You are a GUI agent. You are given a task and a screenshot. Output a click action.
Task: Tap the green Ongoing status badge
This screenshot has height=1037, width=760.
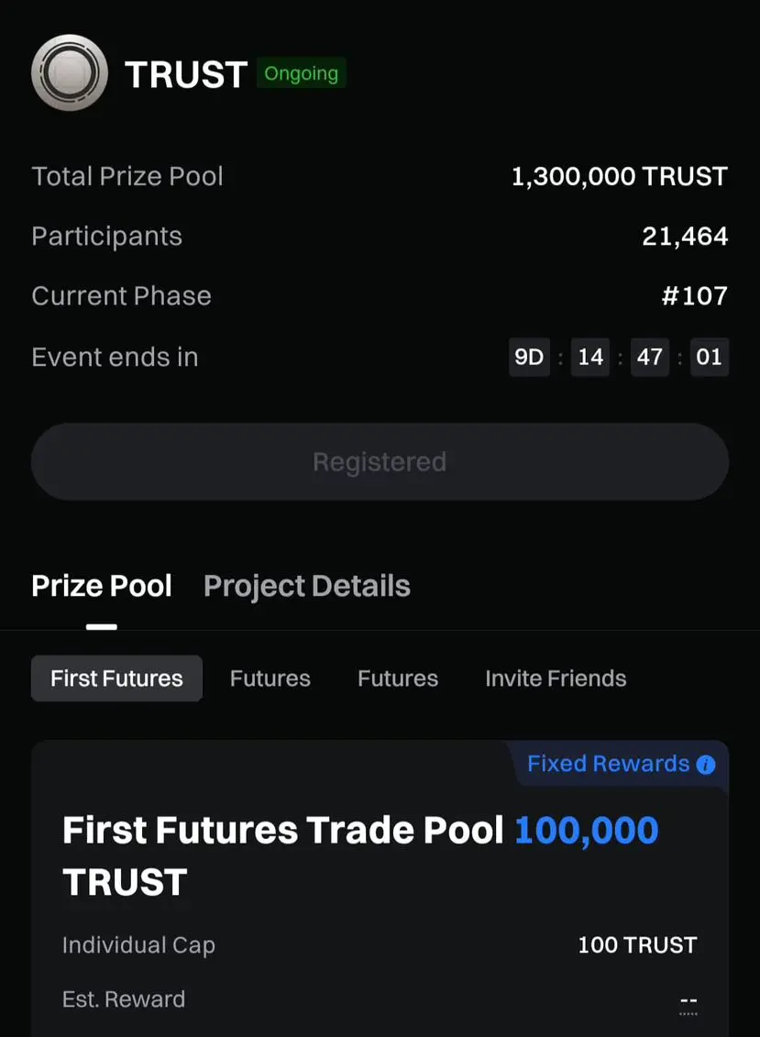click(301, 73)
